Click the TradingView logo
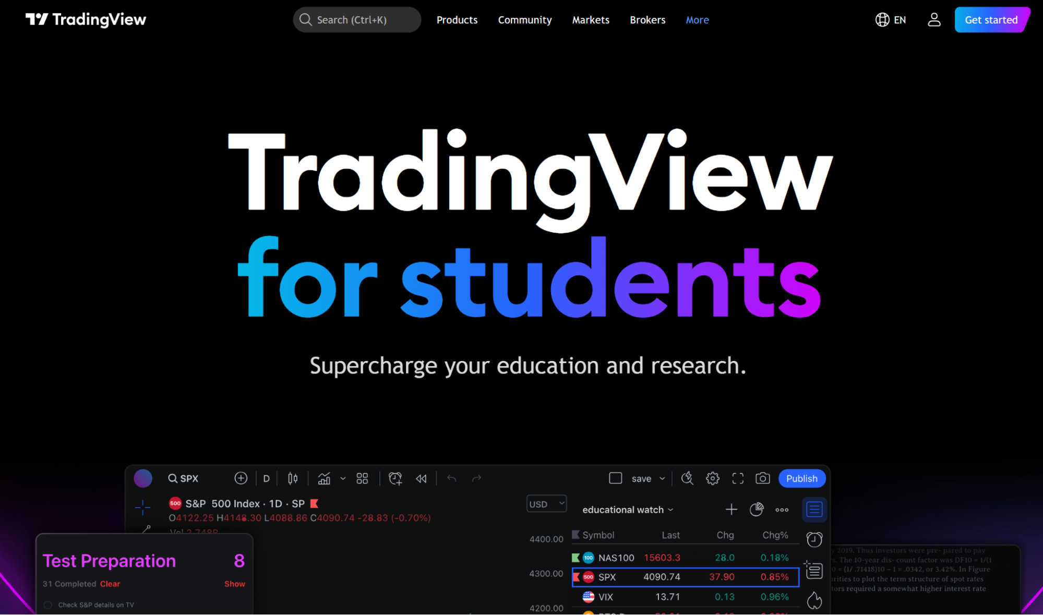 click(x=86, y=20)
